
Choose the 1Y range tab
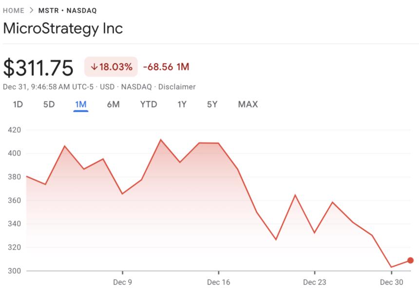182,104
